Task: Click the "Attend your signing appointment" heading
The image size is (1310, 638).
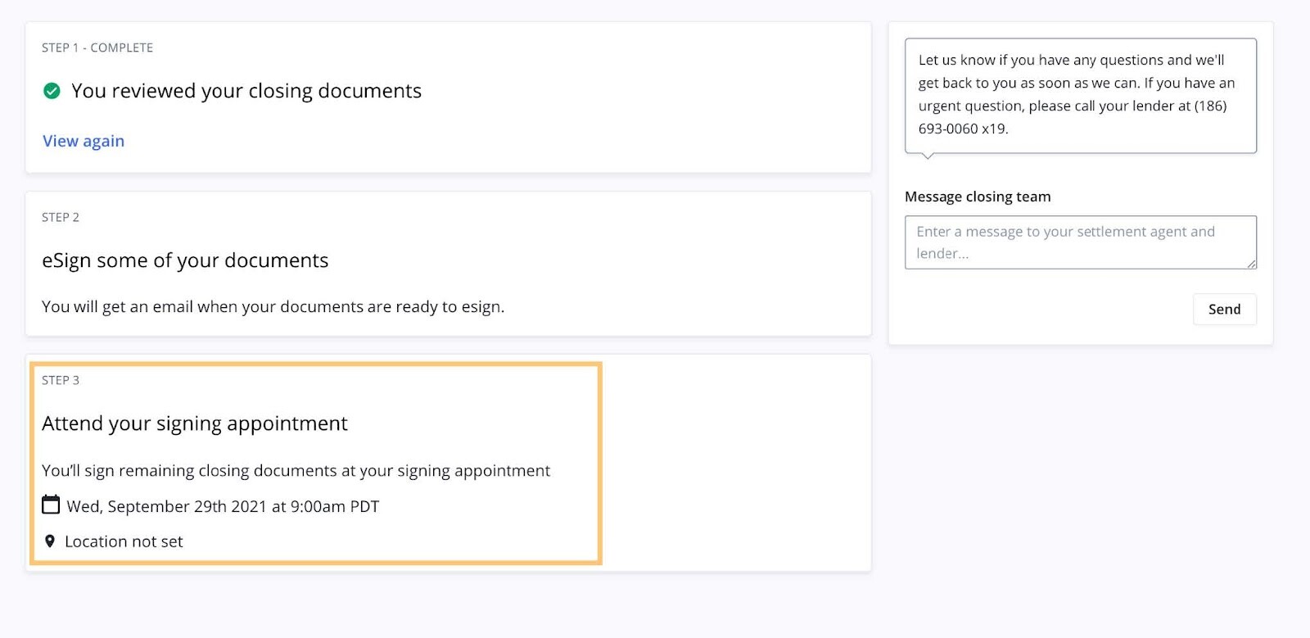Action: click(x=195, y=423)
